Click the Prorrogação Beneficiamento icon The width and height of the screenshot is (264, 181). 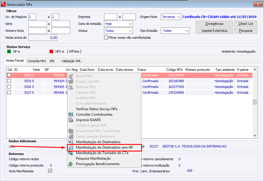71,164
